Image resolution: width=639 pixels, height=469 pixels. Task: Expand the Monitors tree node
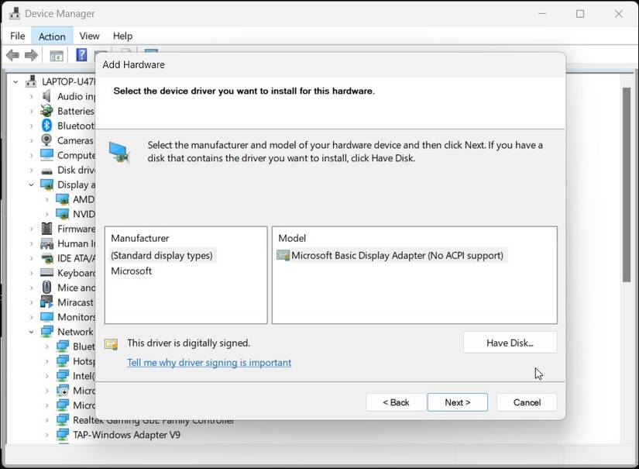coord(32,317)
